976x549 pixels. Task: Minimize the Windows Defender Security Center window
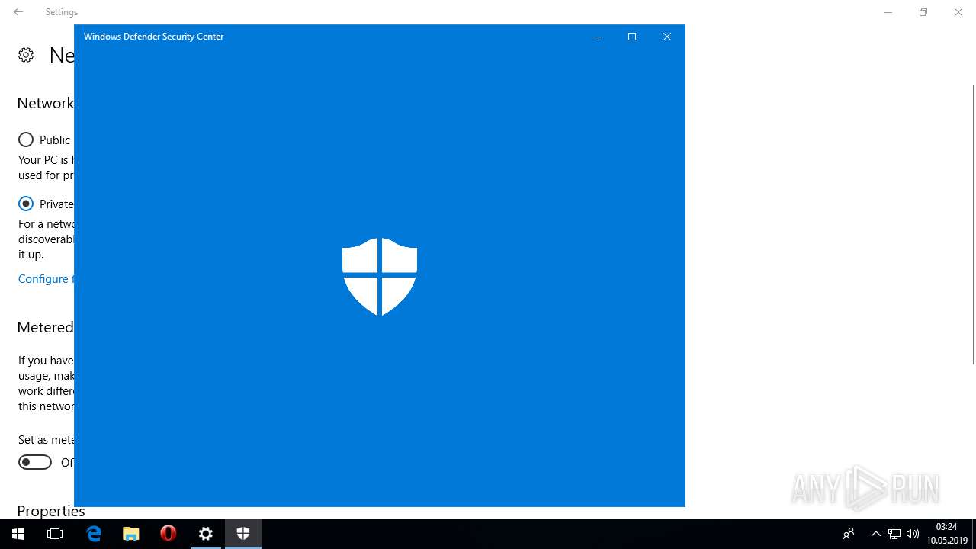pyautogui.click(x=597, y=37)
